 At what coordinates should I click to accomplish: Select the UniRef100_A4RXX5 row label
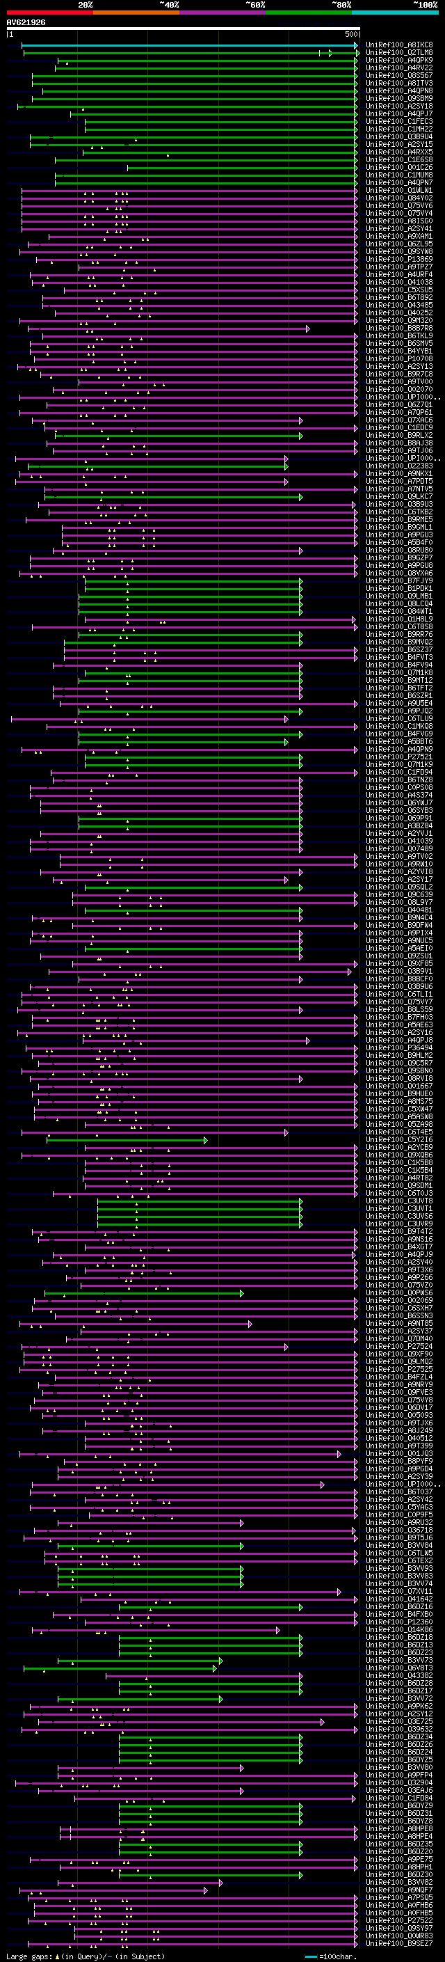point(399,152)
